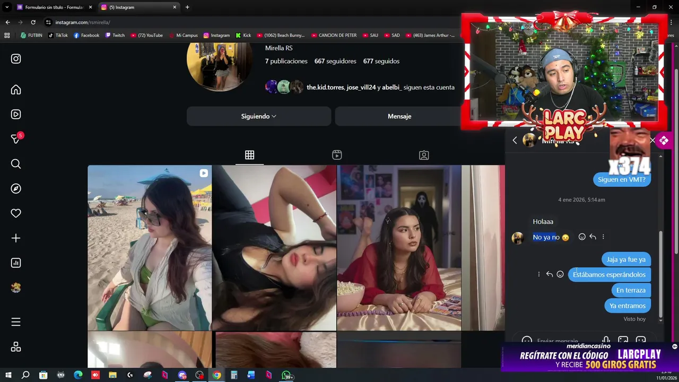This screenshot has height=382, width=679.
Task: Switch to the Reels profile tab
Action: (337, 155)
